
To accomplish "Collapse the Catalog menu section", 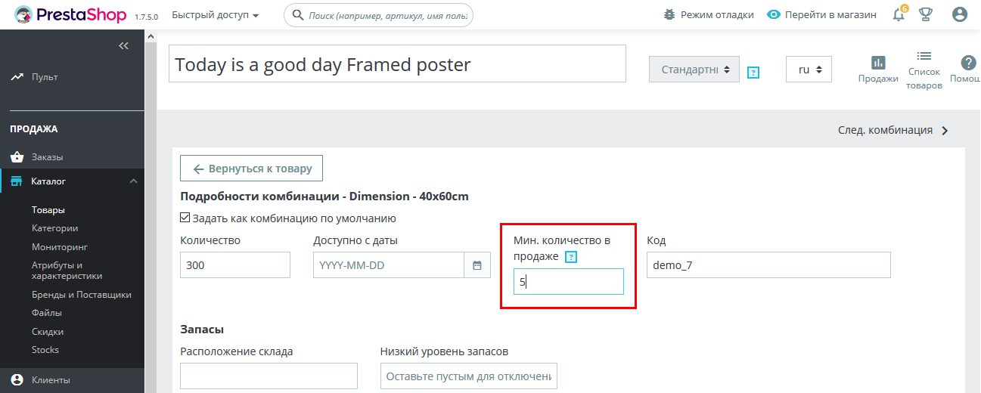I will tap(133, 181).
